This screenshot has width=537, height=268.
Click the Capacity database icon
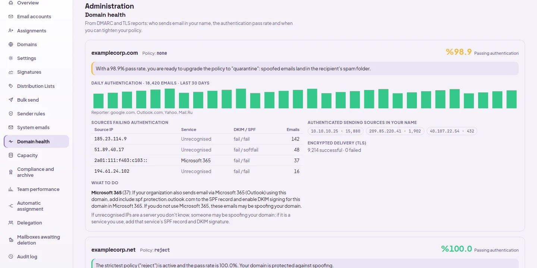tap(11, 156)
